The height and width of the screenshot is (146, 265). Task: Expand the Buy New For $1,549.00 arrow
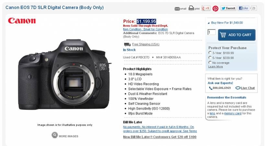[x=209, y=23]
